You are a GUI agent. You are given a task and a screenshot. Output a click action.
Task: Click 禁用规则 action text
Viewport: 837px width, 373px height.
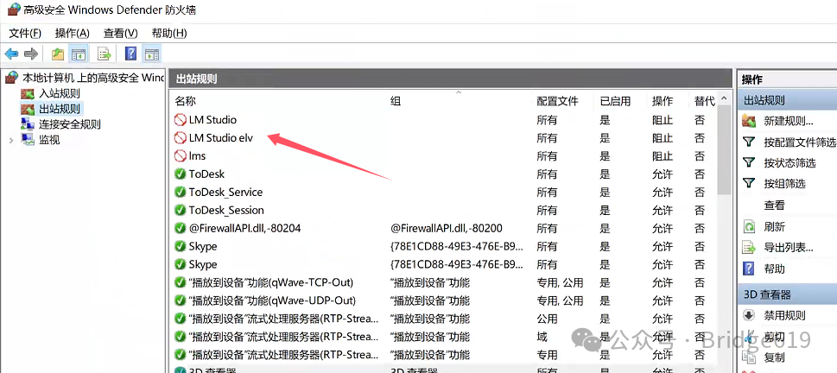pos(784,315)
